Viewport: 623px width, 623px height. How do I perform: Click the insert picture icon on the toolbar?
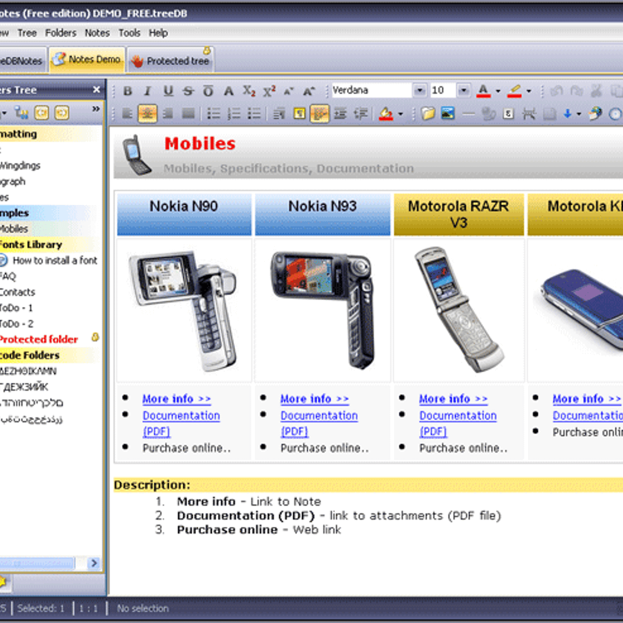click(446, 113)
